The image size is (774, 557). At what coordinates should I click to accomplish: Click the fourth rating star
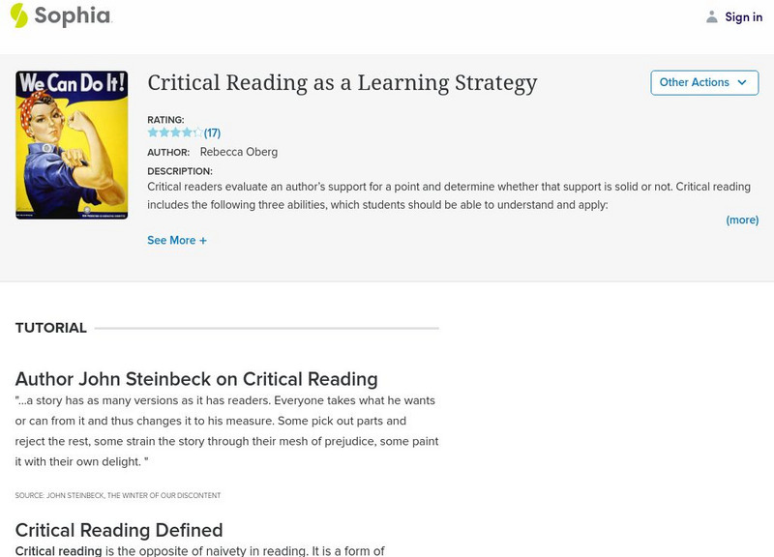(187, 132)
